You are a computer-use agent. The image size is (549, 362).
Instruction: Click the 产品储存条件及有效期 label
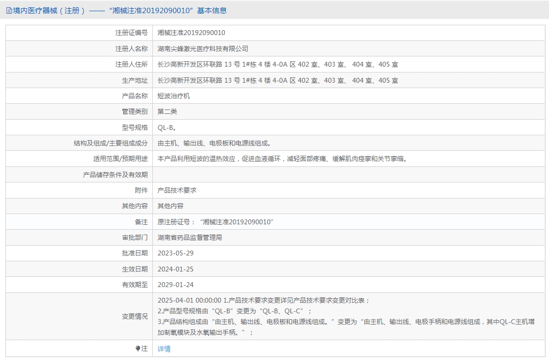[x=115, y=175]
